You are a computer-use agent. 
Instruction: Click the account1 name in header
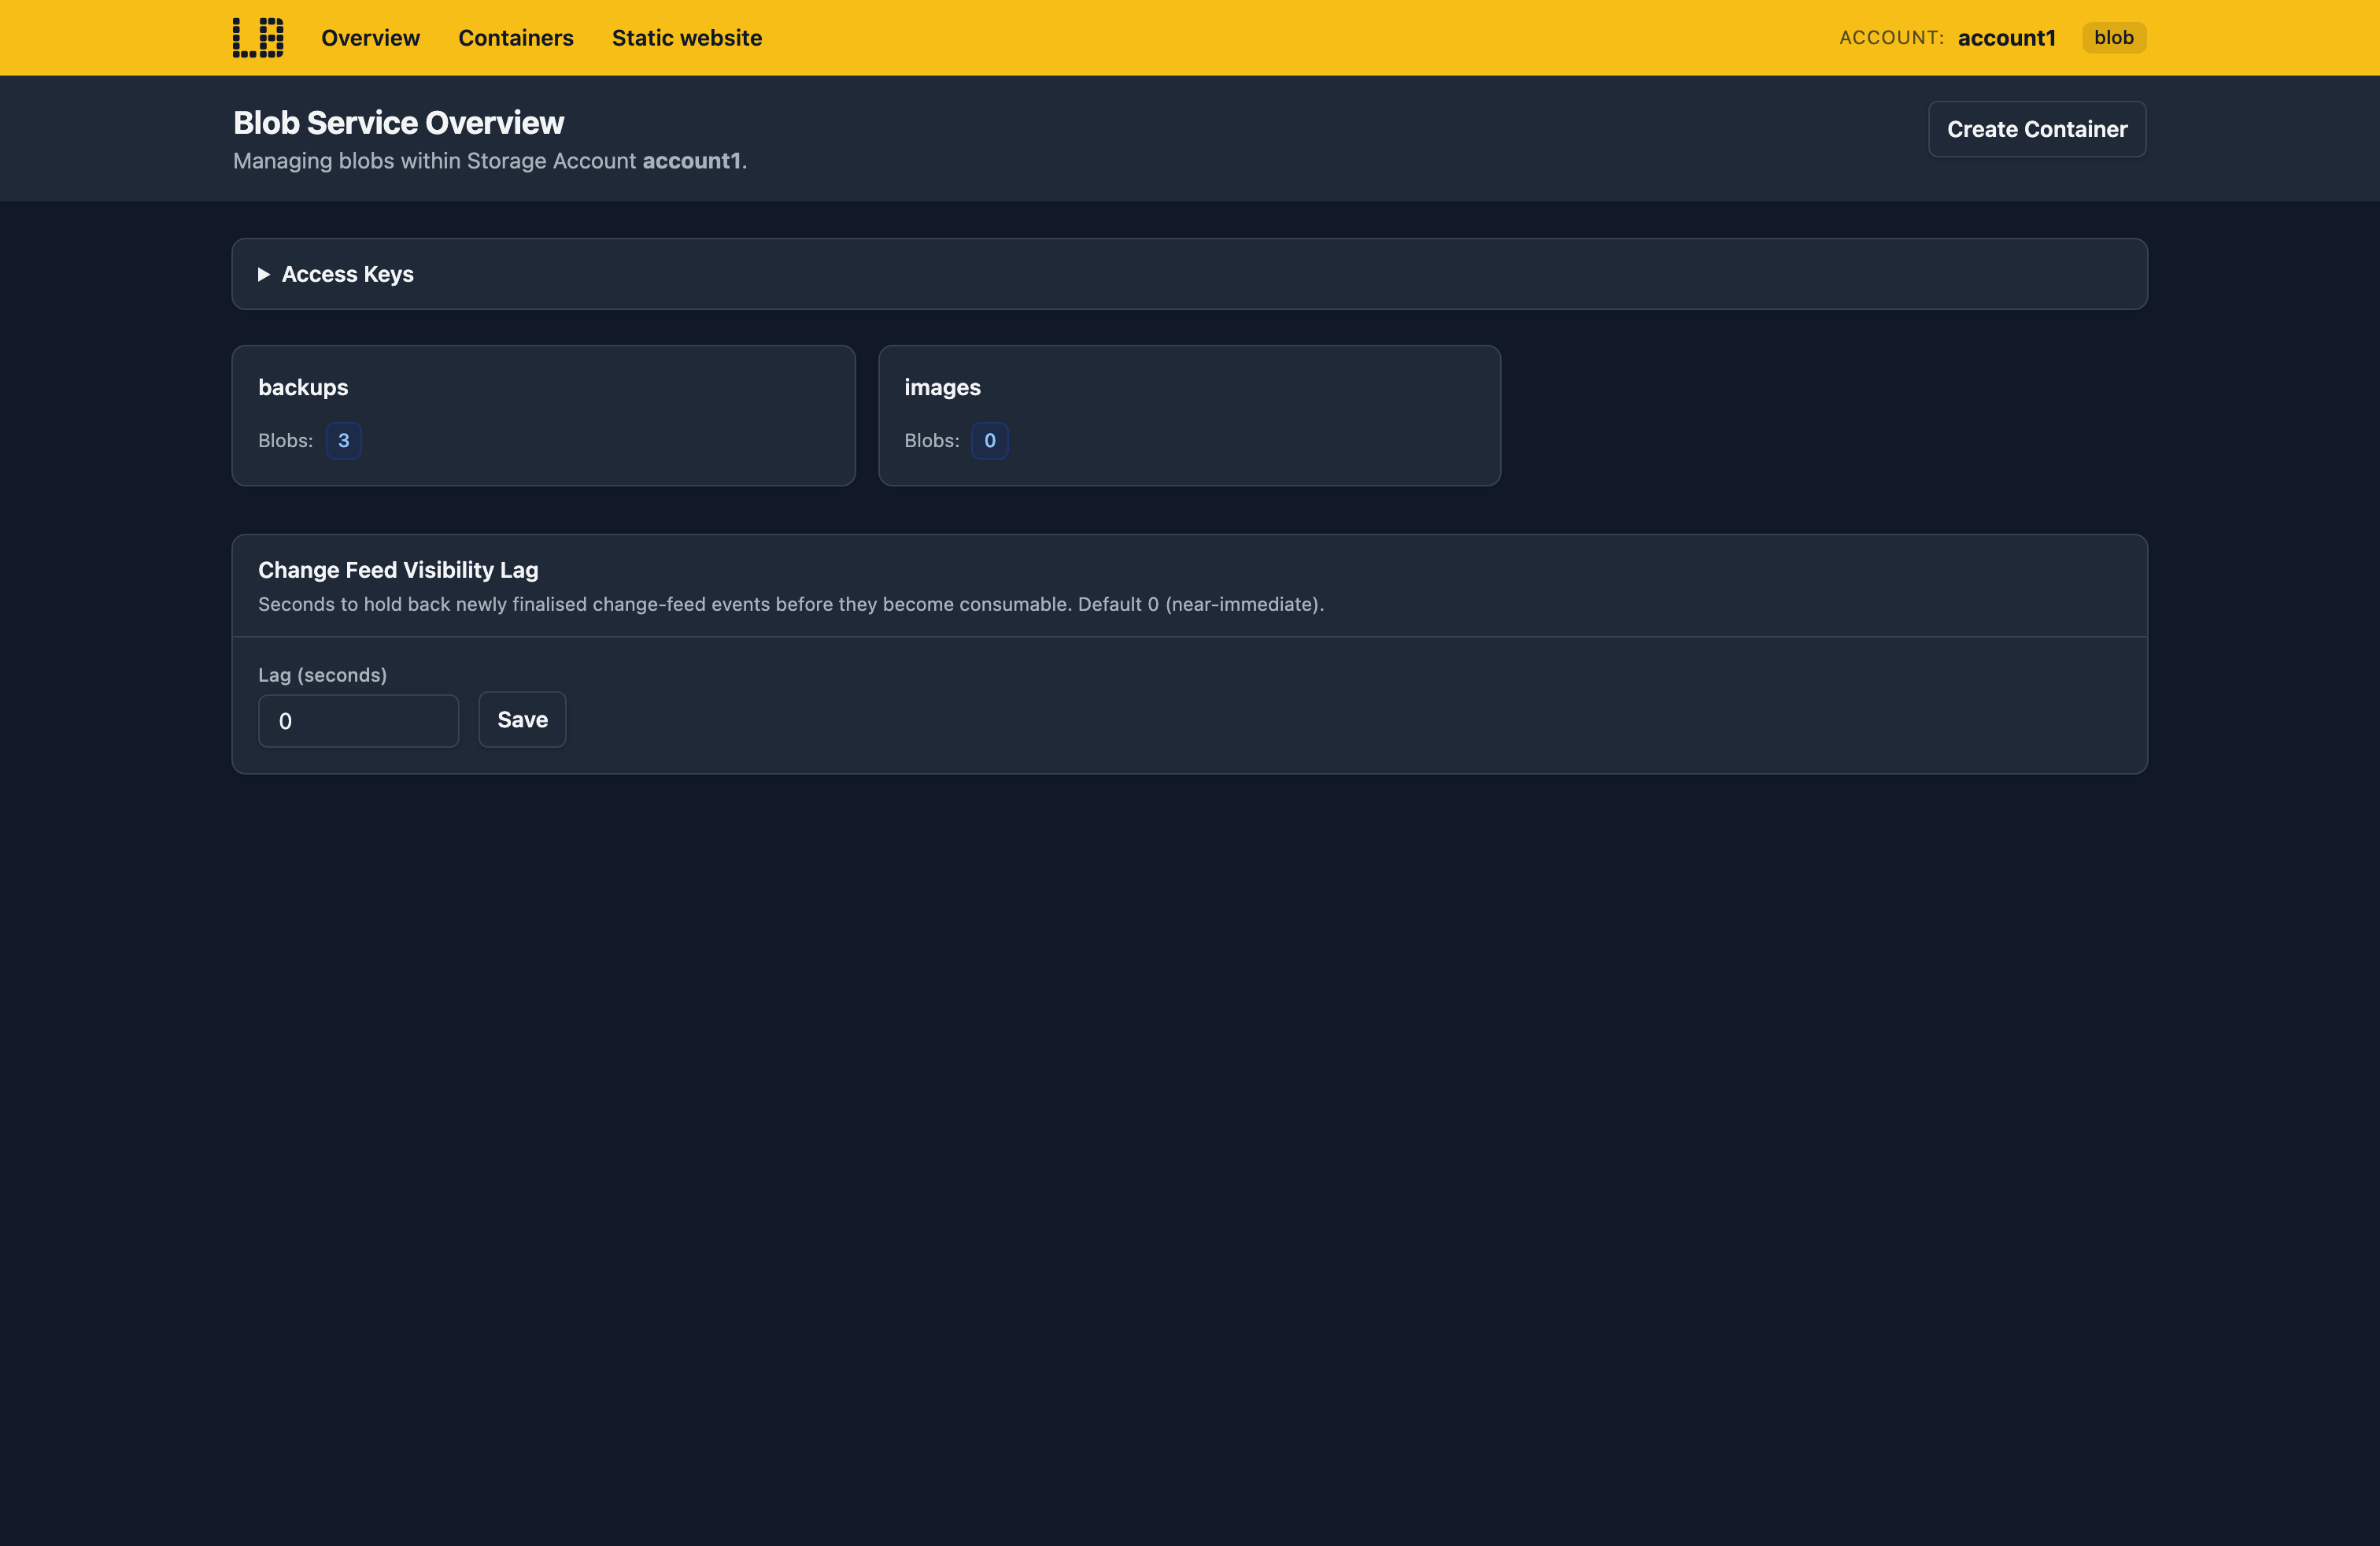pyautogui.click(x=2006, y=38)
